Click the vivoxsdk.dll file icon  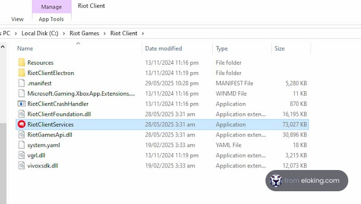pos(21,166)
